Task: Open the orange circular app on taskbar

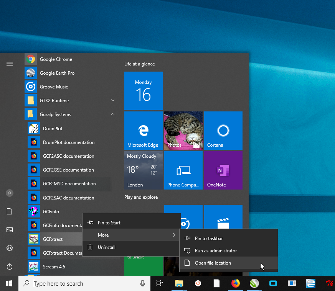Action: click(198, 283)
